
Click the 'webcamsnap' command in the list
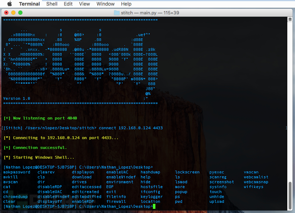coord(256,182)
